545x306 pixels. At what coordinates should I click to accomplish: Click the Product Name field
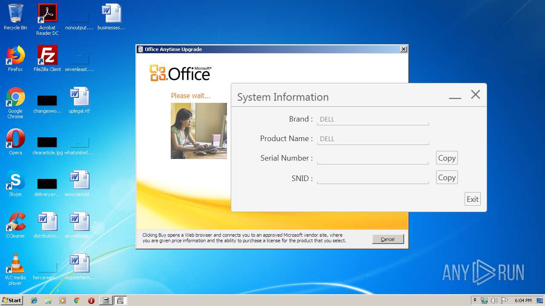pos(373,139)
